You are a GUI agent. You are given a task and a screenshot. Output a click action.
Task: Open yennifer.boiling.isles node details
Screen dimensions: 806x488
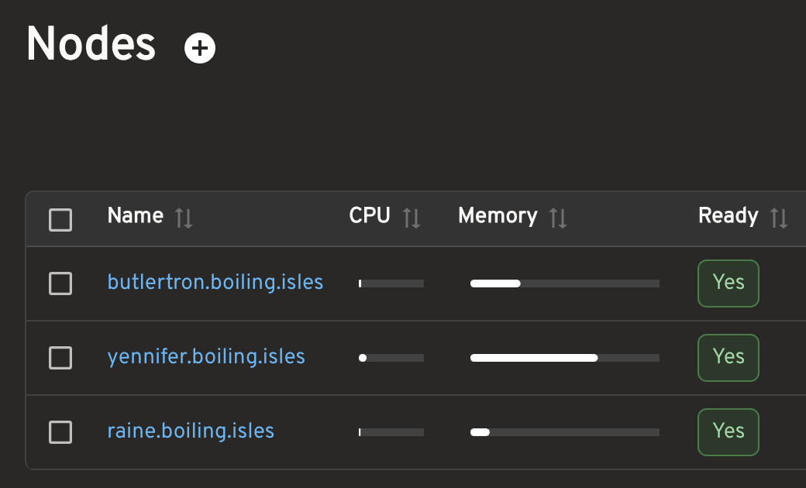206,356
